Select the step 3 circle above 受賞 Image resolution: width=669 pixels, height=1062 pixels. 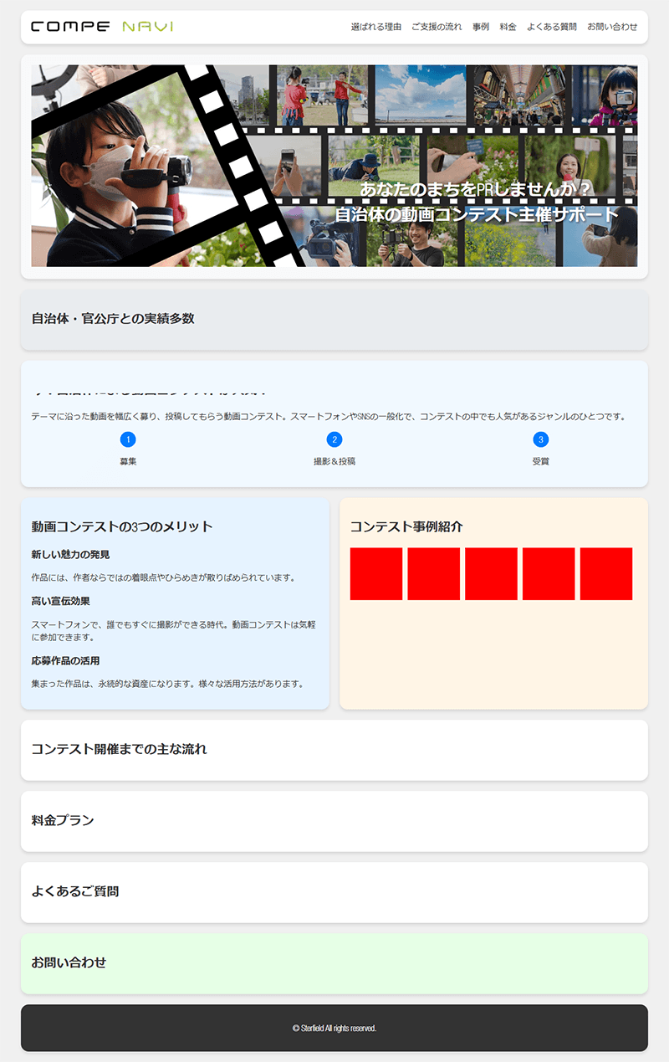(x=541, y=439)
